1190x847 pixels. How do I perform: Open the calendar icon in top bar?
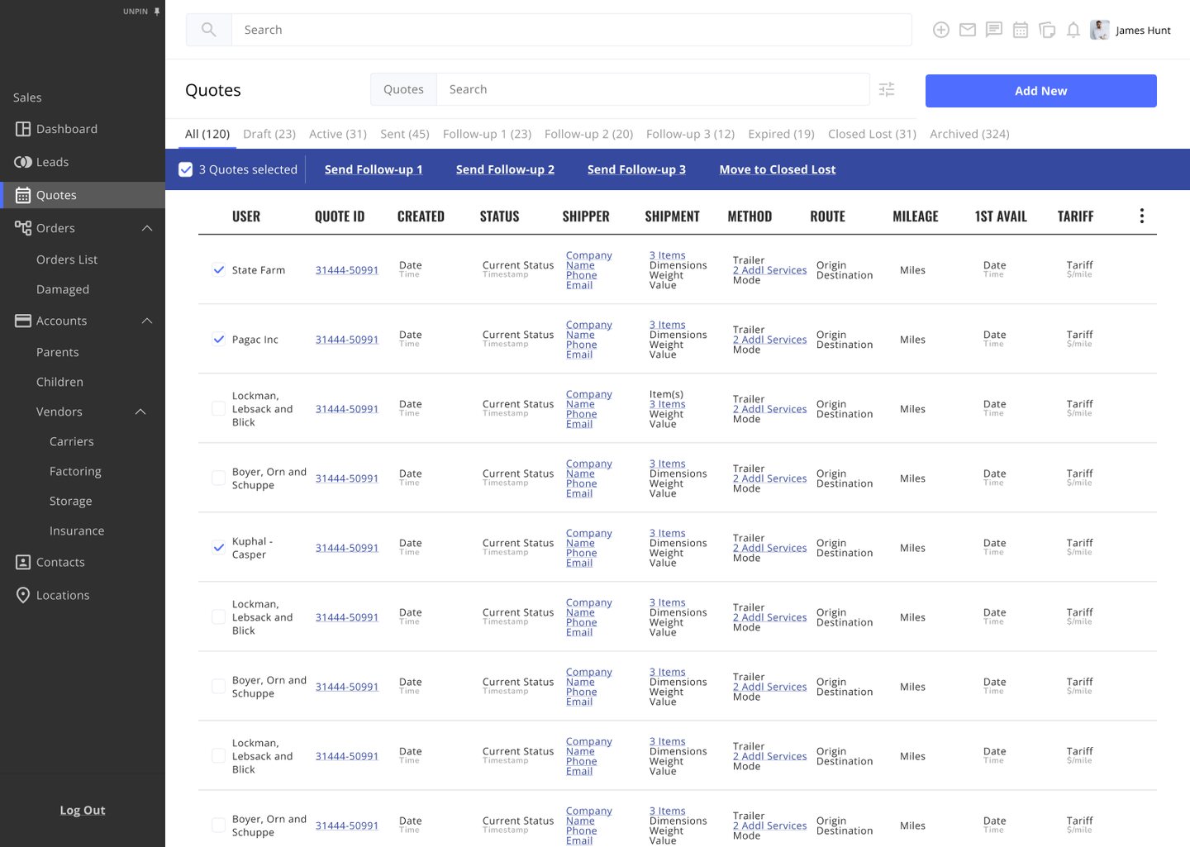1021,30
